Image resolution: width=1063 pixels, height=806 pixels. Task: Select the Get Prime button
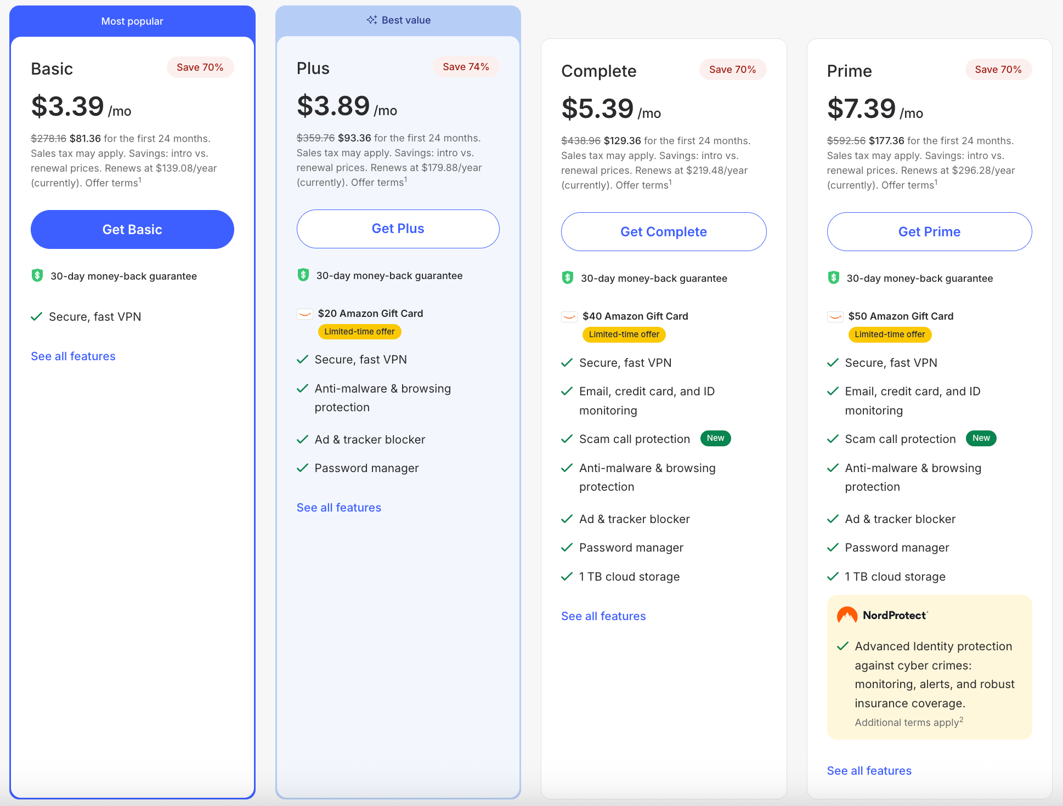929,232
